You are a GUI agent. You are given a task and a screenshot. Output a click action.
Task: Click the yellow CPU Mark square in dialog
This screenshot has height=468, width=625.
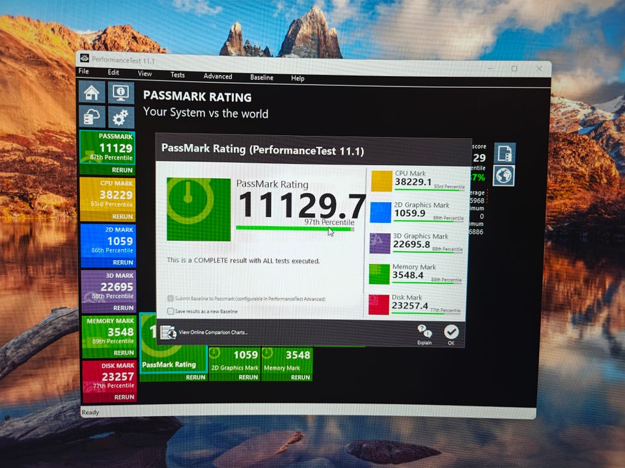click(382, 181)
